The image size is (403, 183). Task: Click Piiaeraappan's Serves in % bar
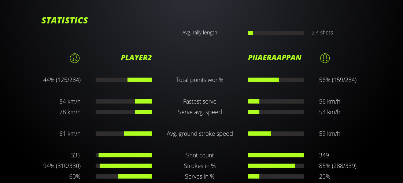point(276,176)
